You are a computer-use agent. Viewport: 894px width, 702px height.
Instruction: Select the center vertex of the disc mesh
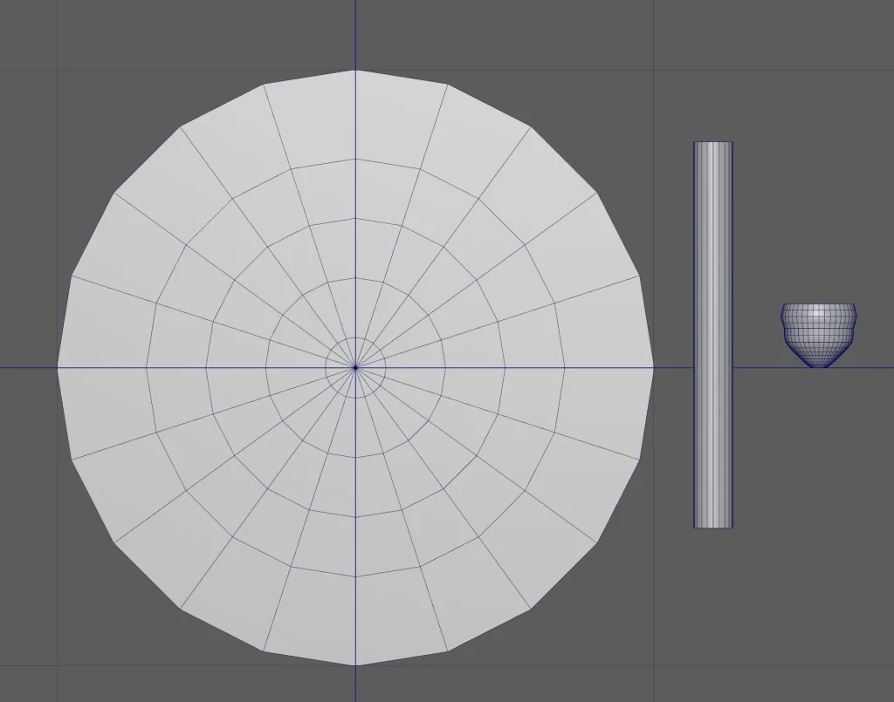tap(355, 367)
